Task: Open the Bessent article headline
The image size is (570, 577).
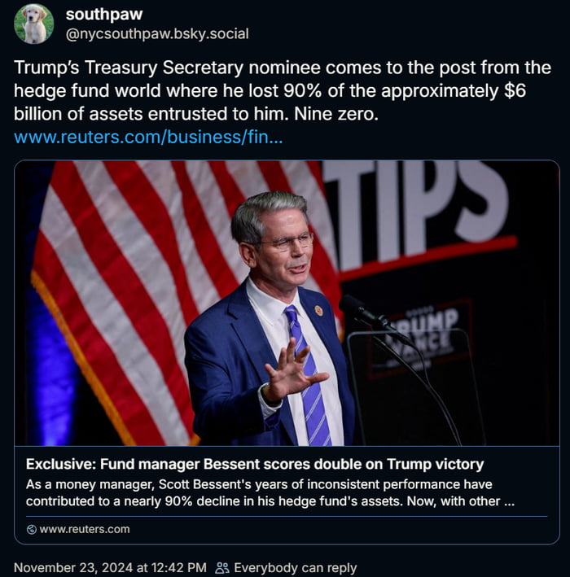Action: point(255,465)
